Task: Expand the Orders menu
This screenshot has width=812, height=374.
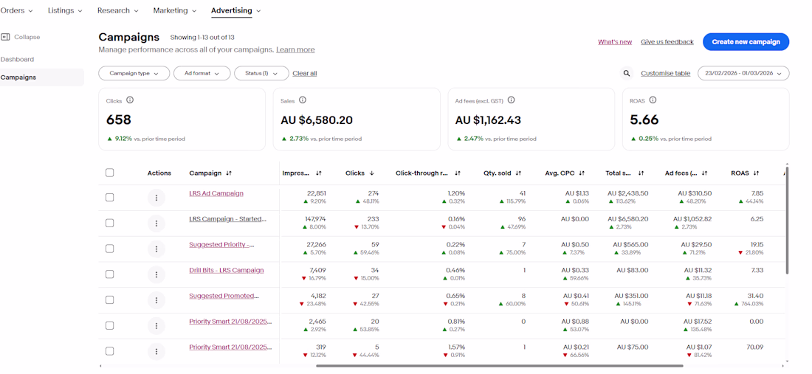Action: [16, 10]
